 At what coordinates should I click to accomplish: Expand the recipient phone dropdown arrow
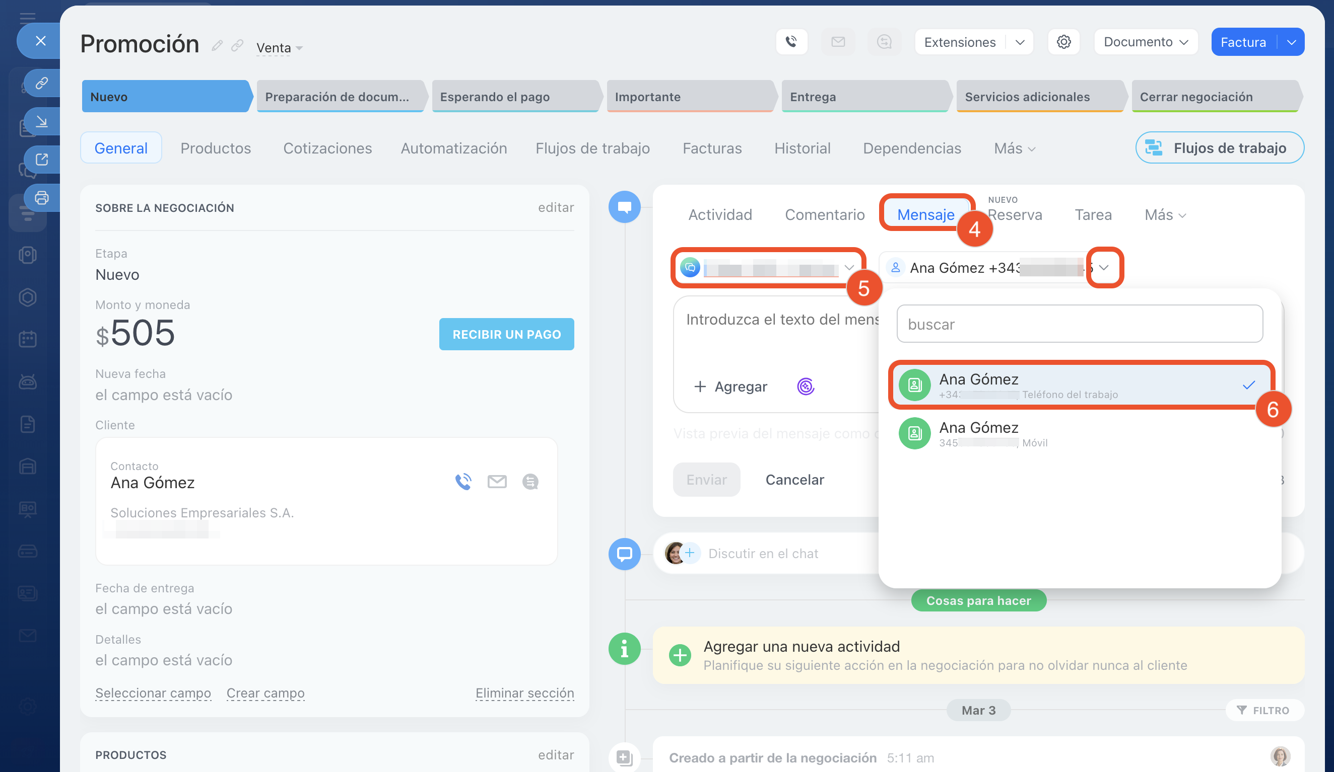pyautogui.click(x=1104, y=268)
